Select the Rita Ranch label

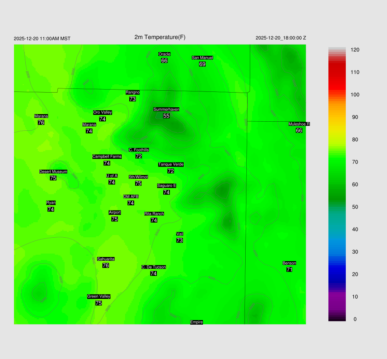(154, 214)
